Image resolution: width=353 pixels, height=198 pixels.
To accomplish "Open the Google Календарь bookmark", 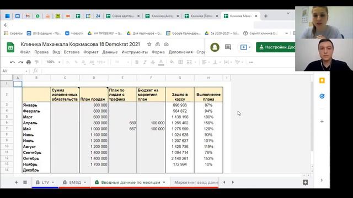I will tap(183, 33).
